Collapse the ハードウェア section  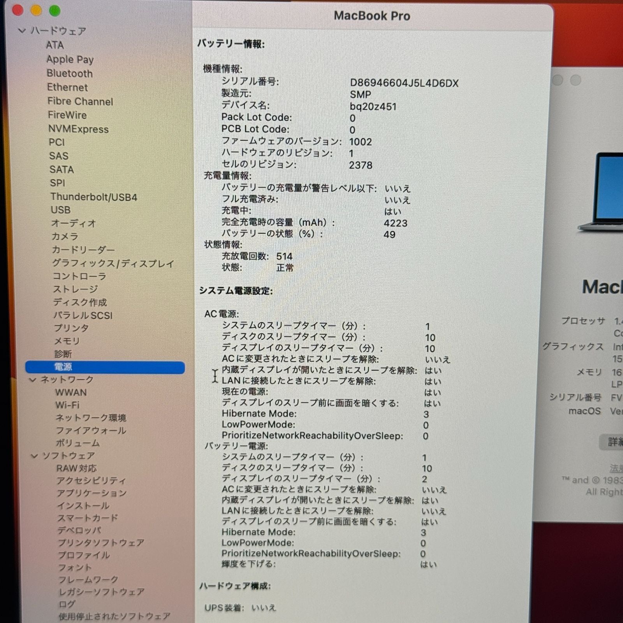[22, 31]
